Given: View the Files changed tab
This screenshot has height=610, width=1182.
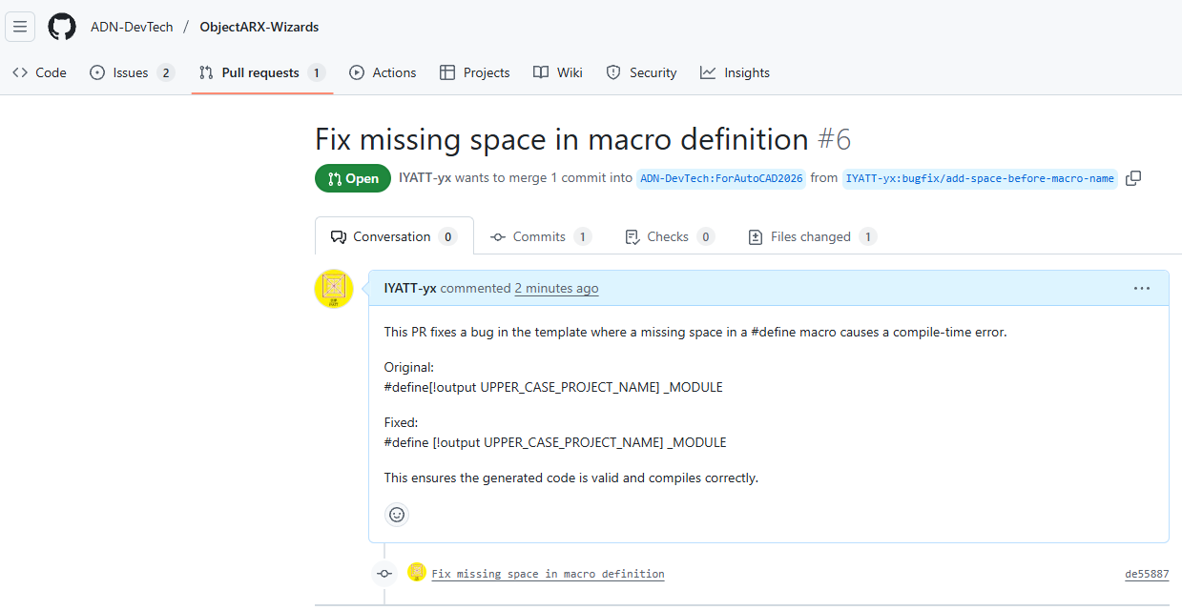Looking at the screenshot, I should pyautogui.click(x=810, y=236).
